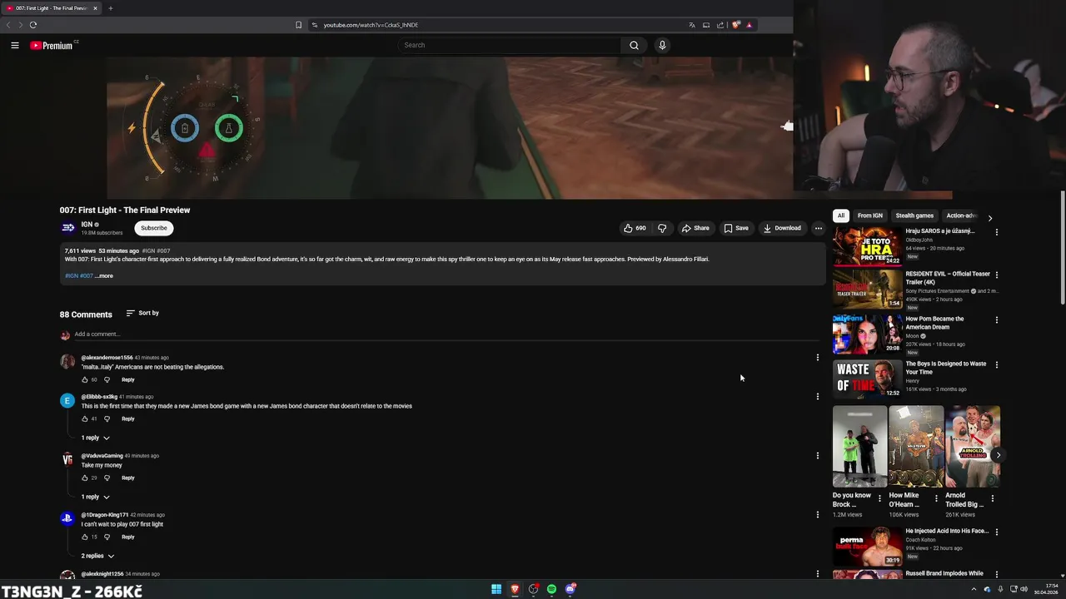1066x599 pixels.
Task: Open RESIDENT EVIL Official Teaser Trailer thumbnail
Action: [x=867, y=290]
